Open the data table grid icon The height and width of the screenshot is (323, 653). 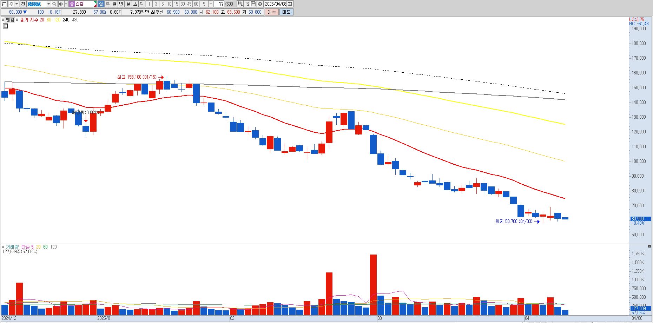pyautogui.click(x=5, y=26)
